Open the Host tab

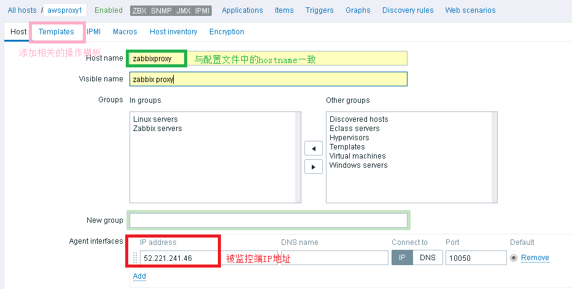click(18, 32)
